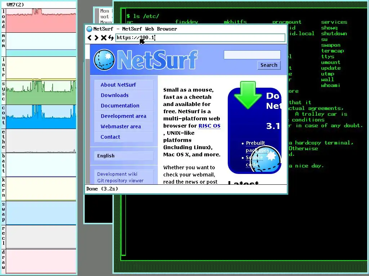Click 'mkbitfs' in the terminal listing
Image resolution: width=369 pixels, height=276 pixels.
pos(235,22)
